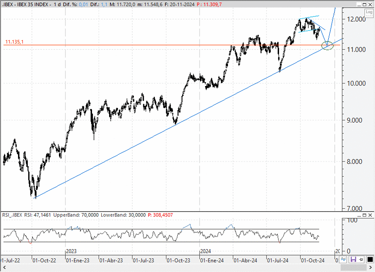Open the black color swatch
This screenshot has width=375, height=272.
click(x=370, y=259)
